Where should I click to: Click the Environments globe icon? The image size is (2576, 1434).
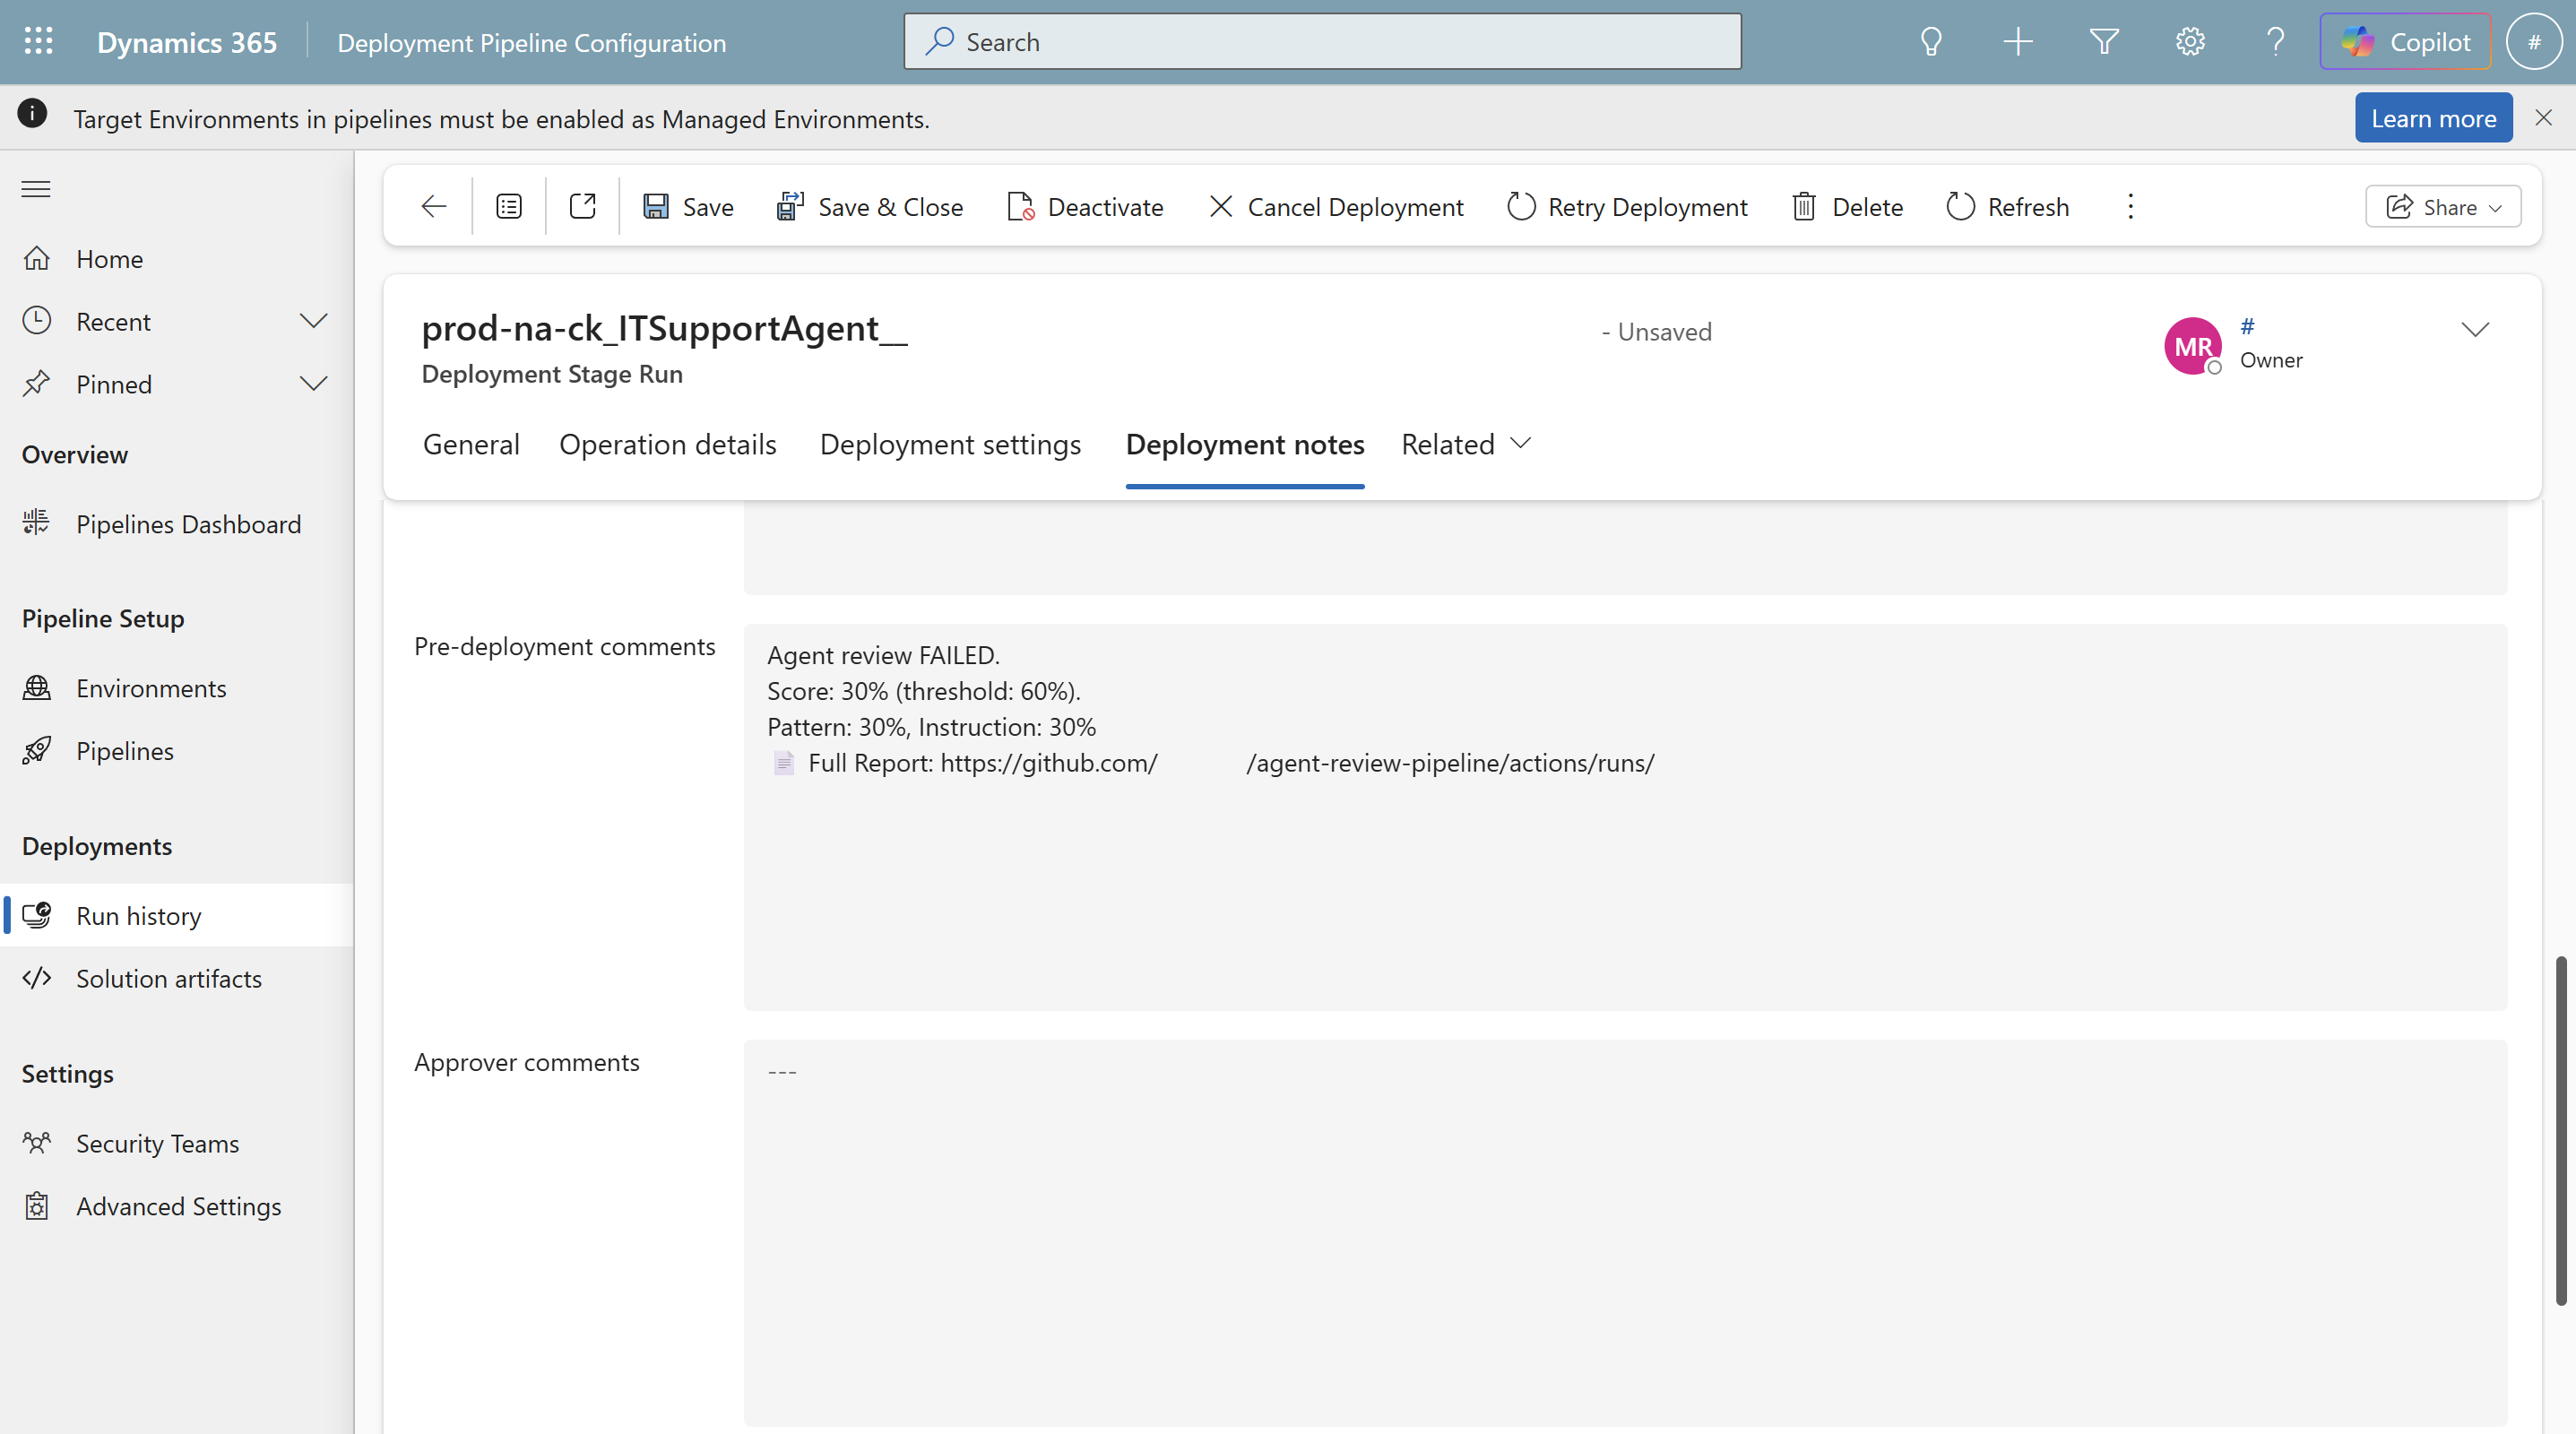(x=37, y=688)
